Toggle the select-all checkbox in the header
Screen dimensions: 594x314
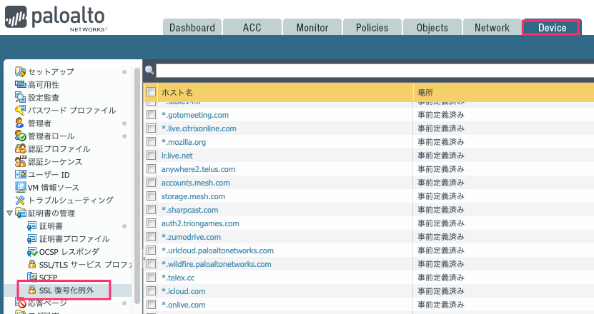pyautogui.click(x=151, y=92)
